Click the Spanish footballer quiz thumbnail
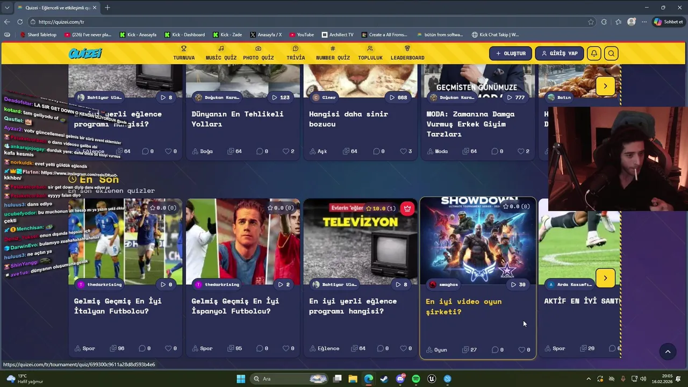The image size is (688, 387). pyautogui.click(x=243, y=242)
